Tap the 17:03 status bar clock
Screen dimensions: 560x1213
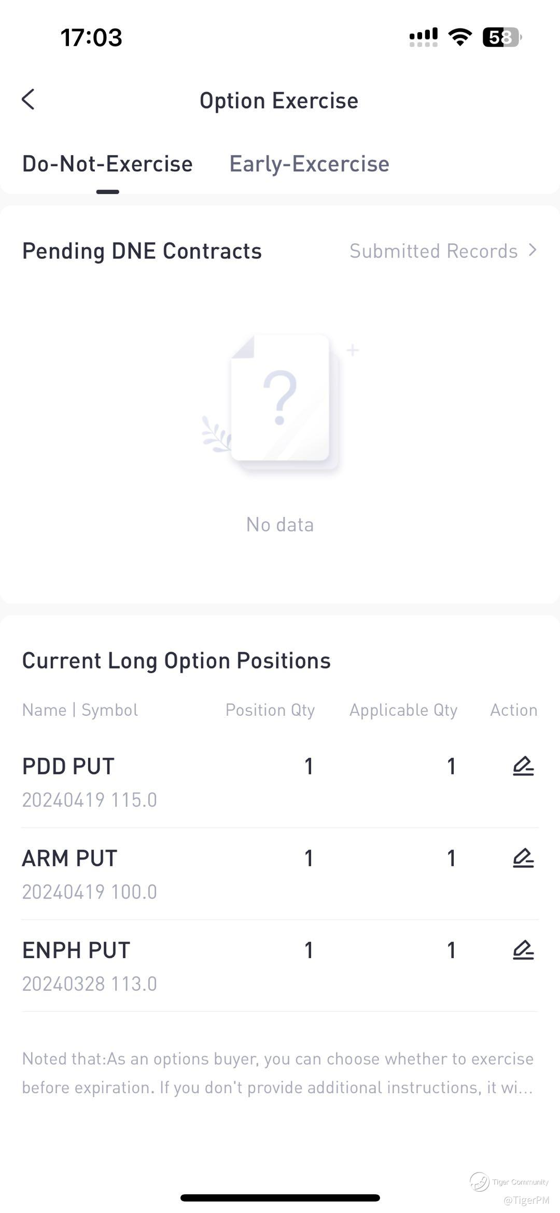coord(91,37)
